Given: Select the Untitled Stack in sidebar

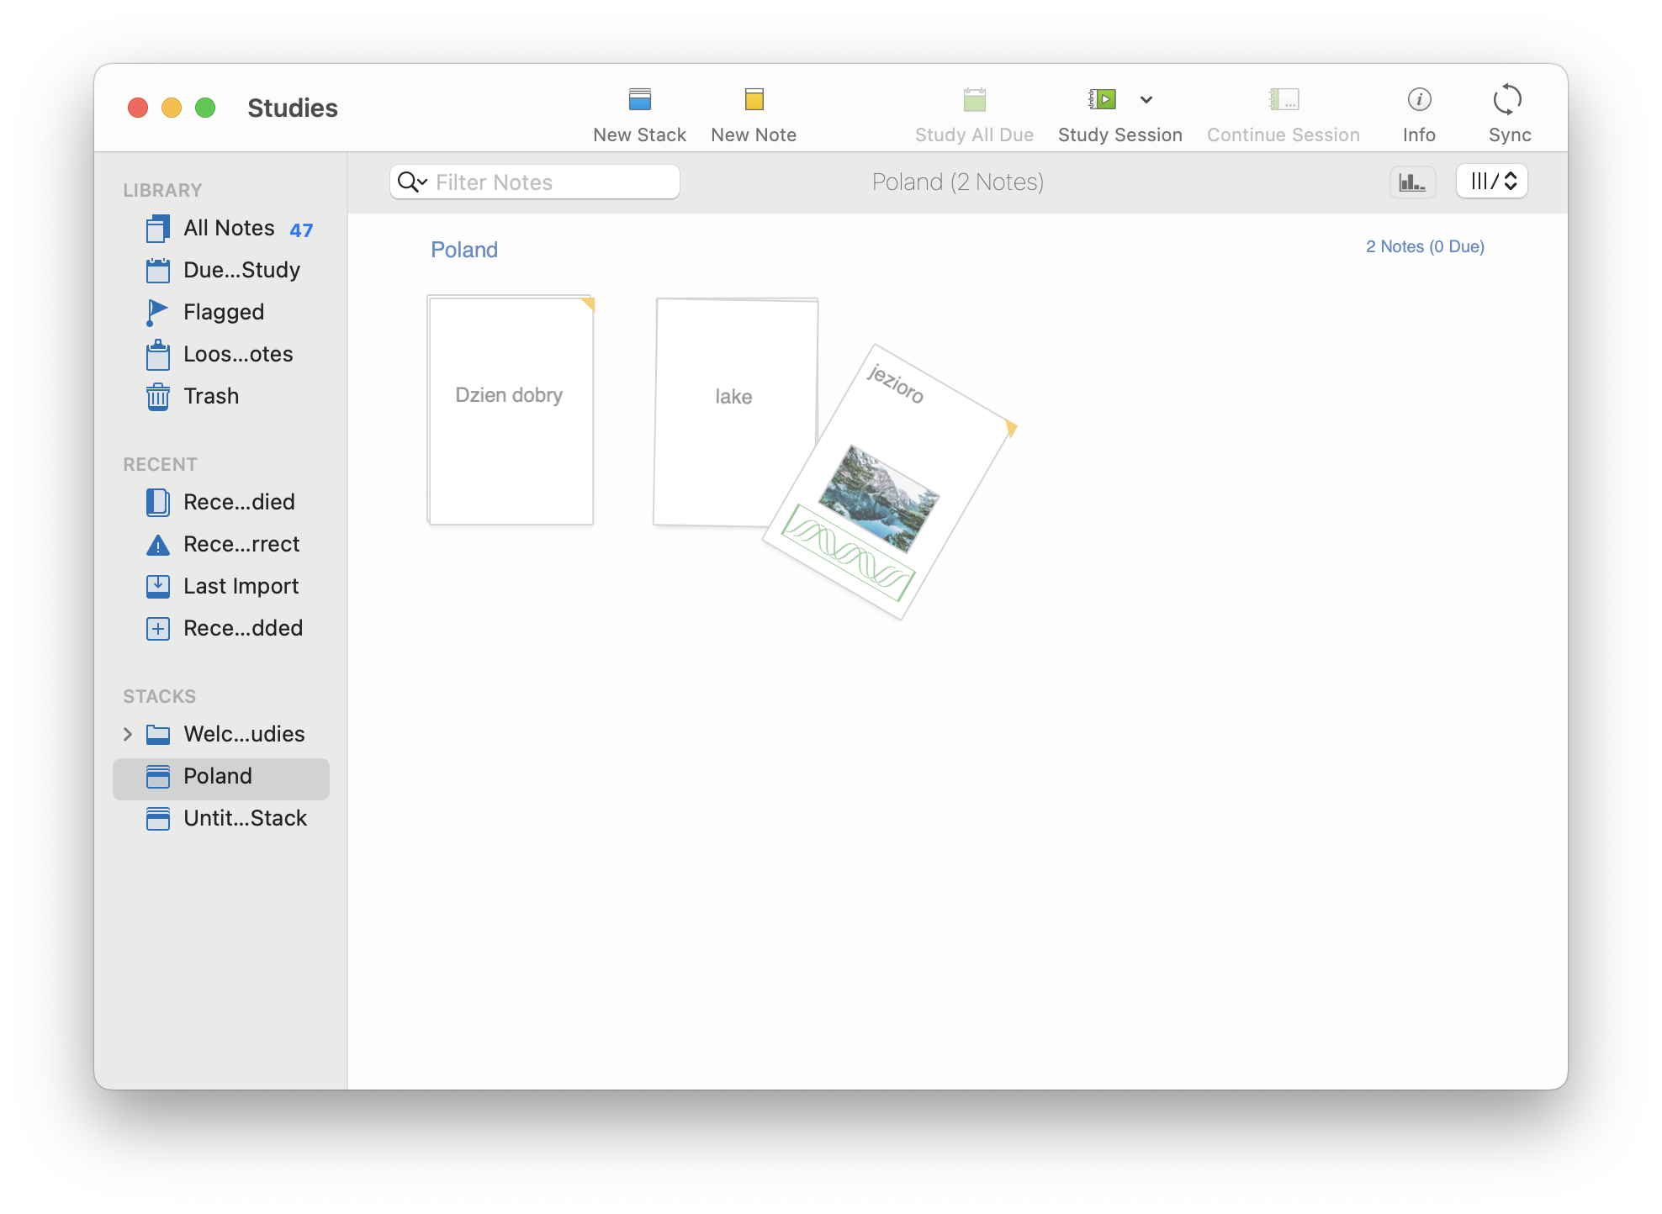Looking at the screenshot, I should [245, 817].
